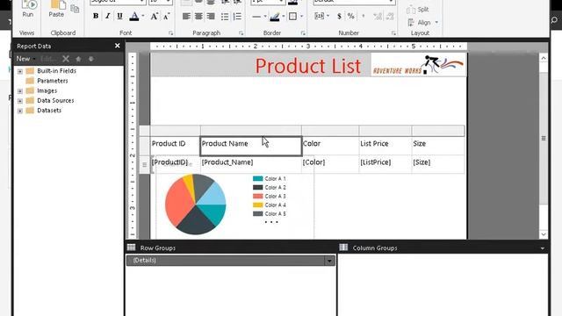Image resolution: width=562 pixels, height=316 pixels.
Task: Open the Column Groups options arrow
Action: (543, 248)
